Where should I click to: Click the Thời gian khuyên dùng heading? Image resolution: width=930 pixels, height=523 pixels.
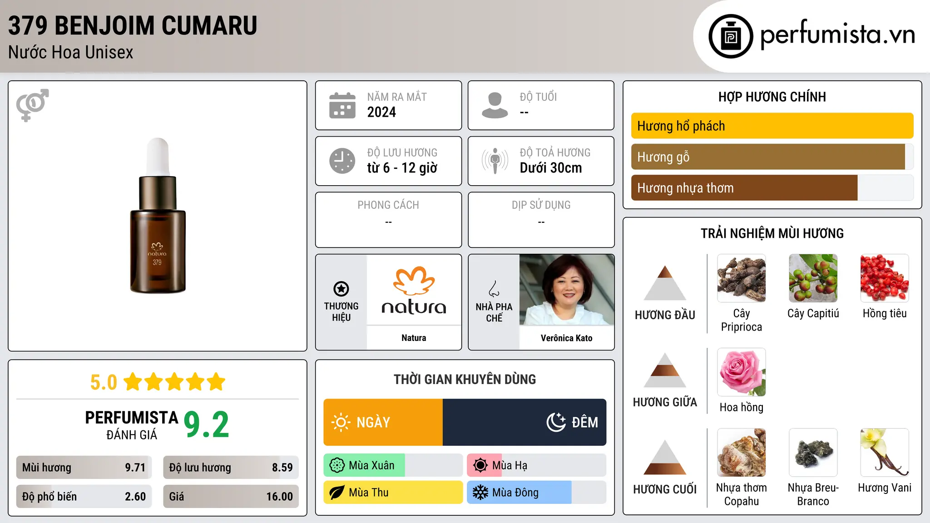click(x=465, y=379)
